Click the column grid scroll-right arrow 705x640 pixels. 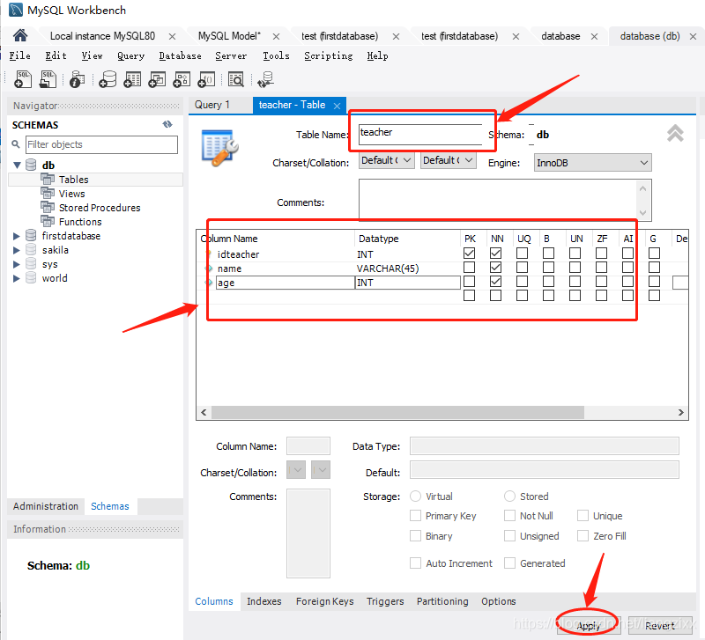680,412
